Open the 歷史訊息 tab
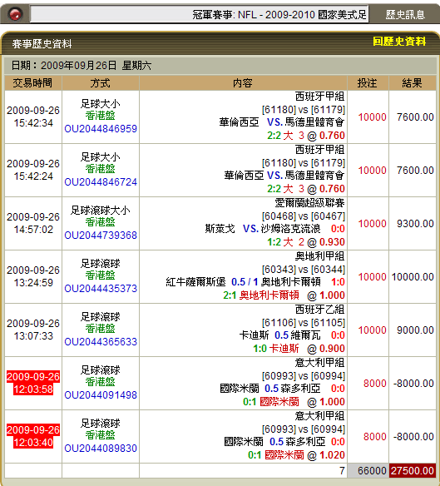Viewport: 440px width, 486px height. coord(405,14)
